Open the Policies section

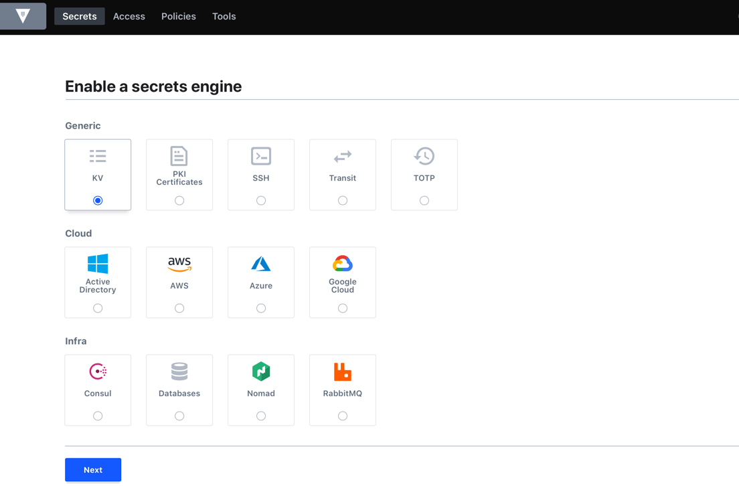coord(178,16)
